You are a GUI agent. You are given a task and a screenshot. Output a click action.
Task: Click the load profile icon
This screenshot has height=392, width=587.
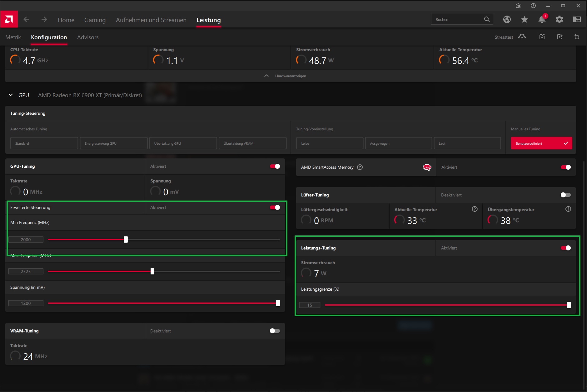tap(542, 37)
